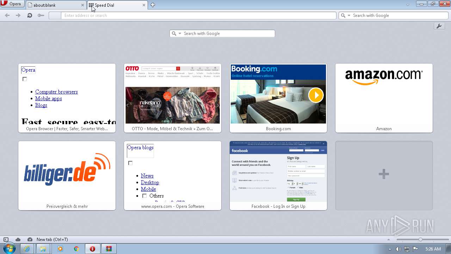Open Windows Media Player from taskbar
The height and width of the screenshot is (254, 451).
click(x=60, y=249)
